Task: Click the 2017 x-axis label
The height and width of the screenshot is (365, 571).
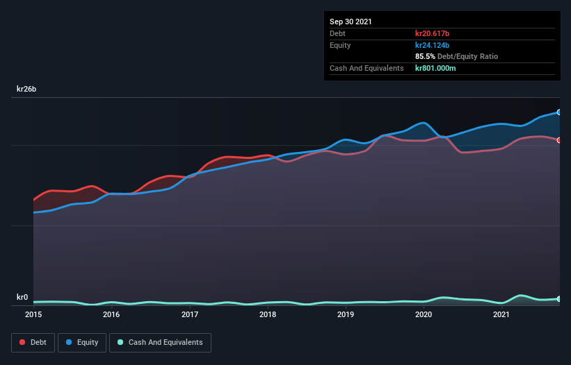Action: (190, 314)
